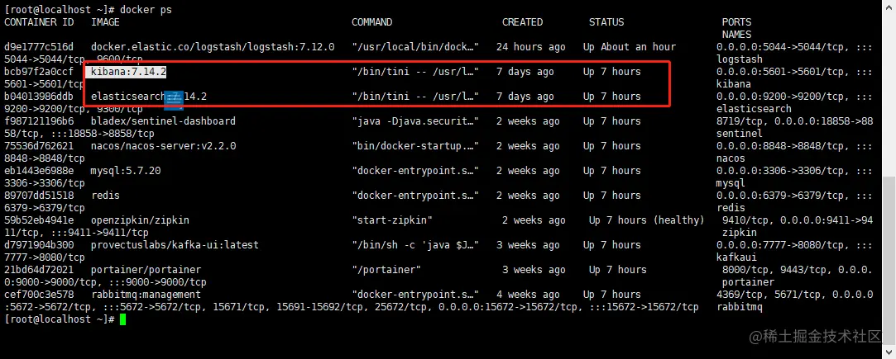Click the provectuslabs/kafka-ui:latest image name
Viewport: 896px width, 359px height.
click(175, 245)
